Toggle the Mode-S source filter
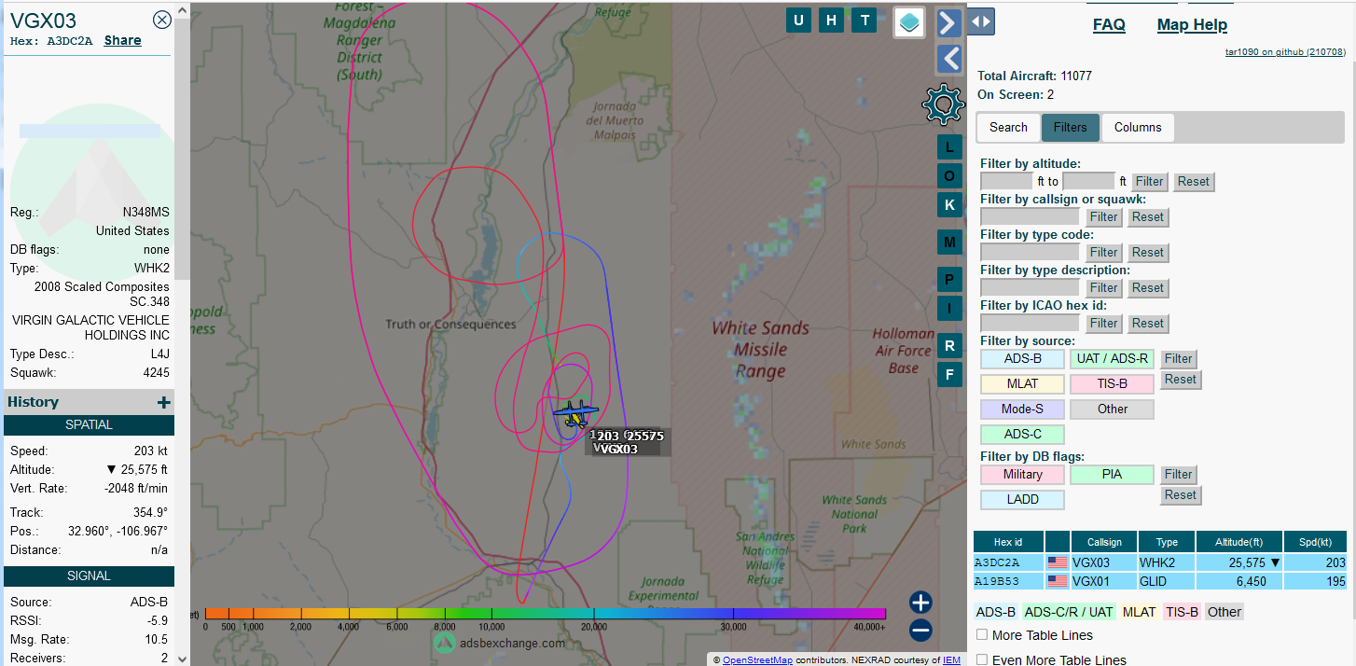The height and width of the screenshot is (666, 1356). pos(1022,409)
